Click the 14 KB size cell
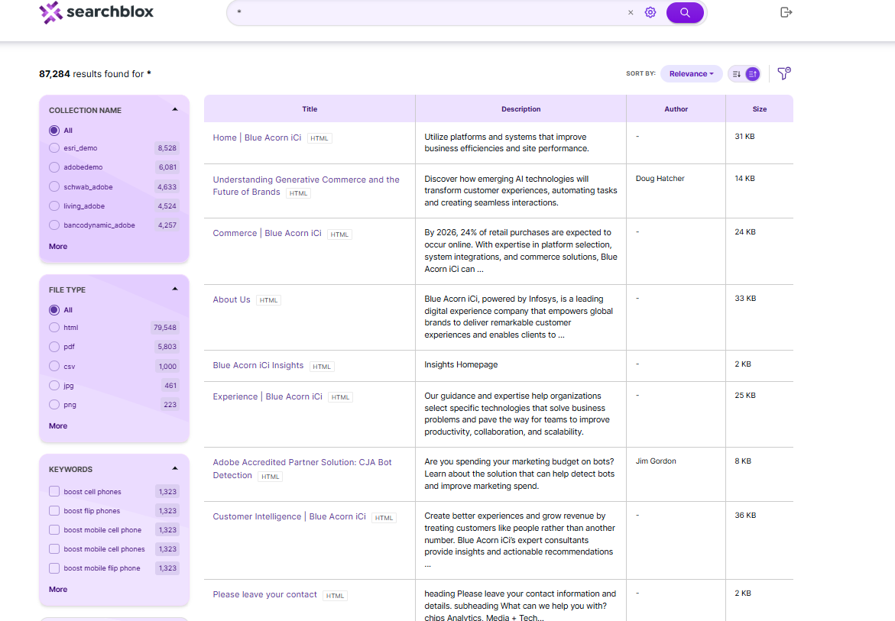 [x=745, y=179]
